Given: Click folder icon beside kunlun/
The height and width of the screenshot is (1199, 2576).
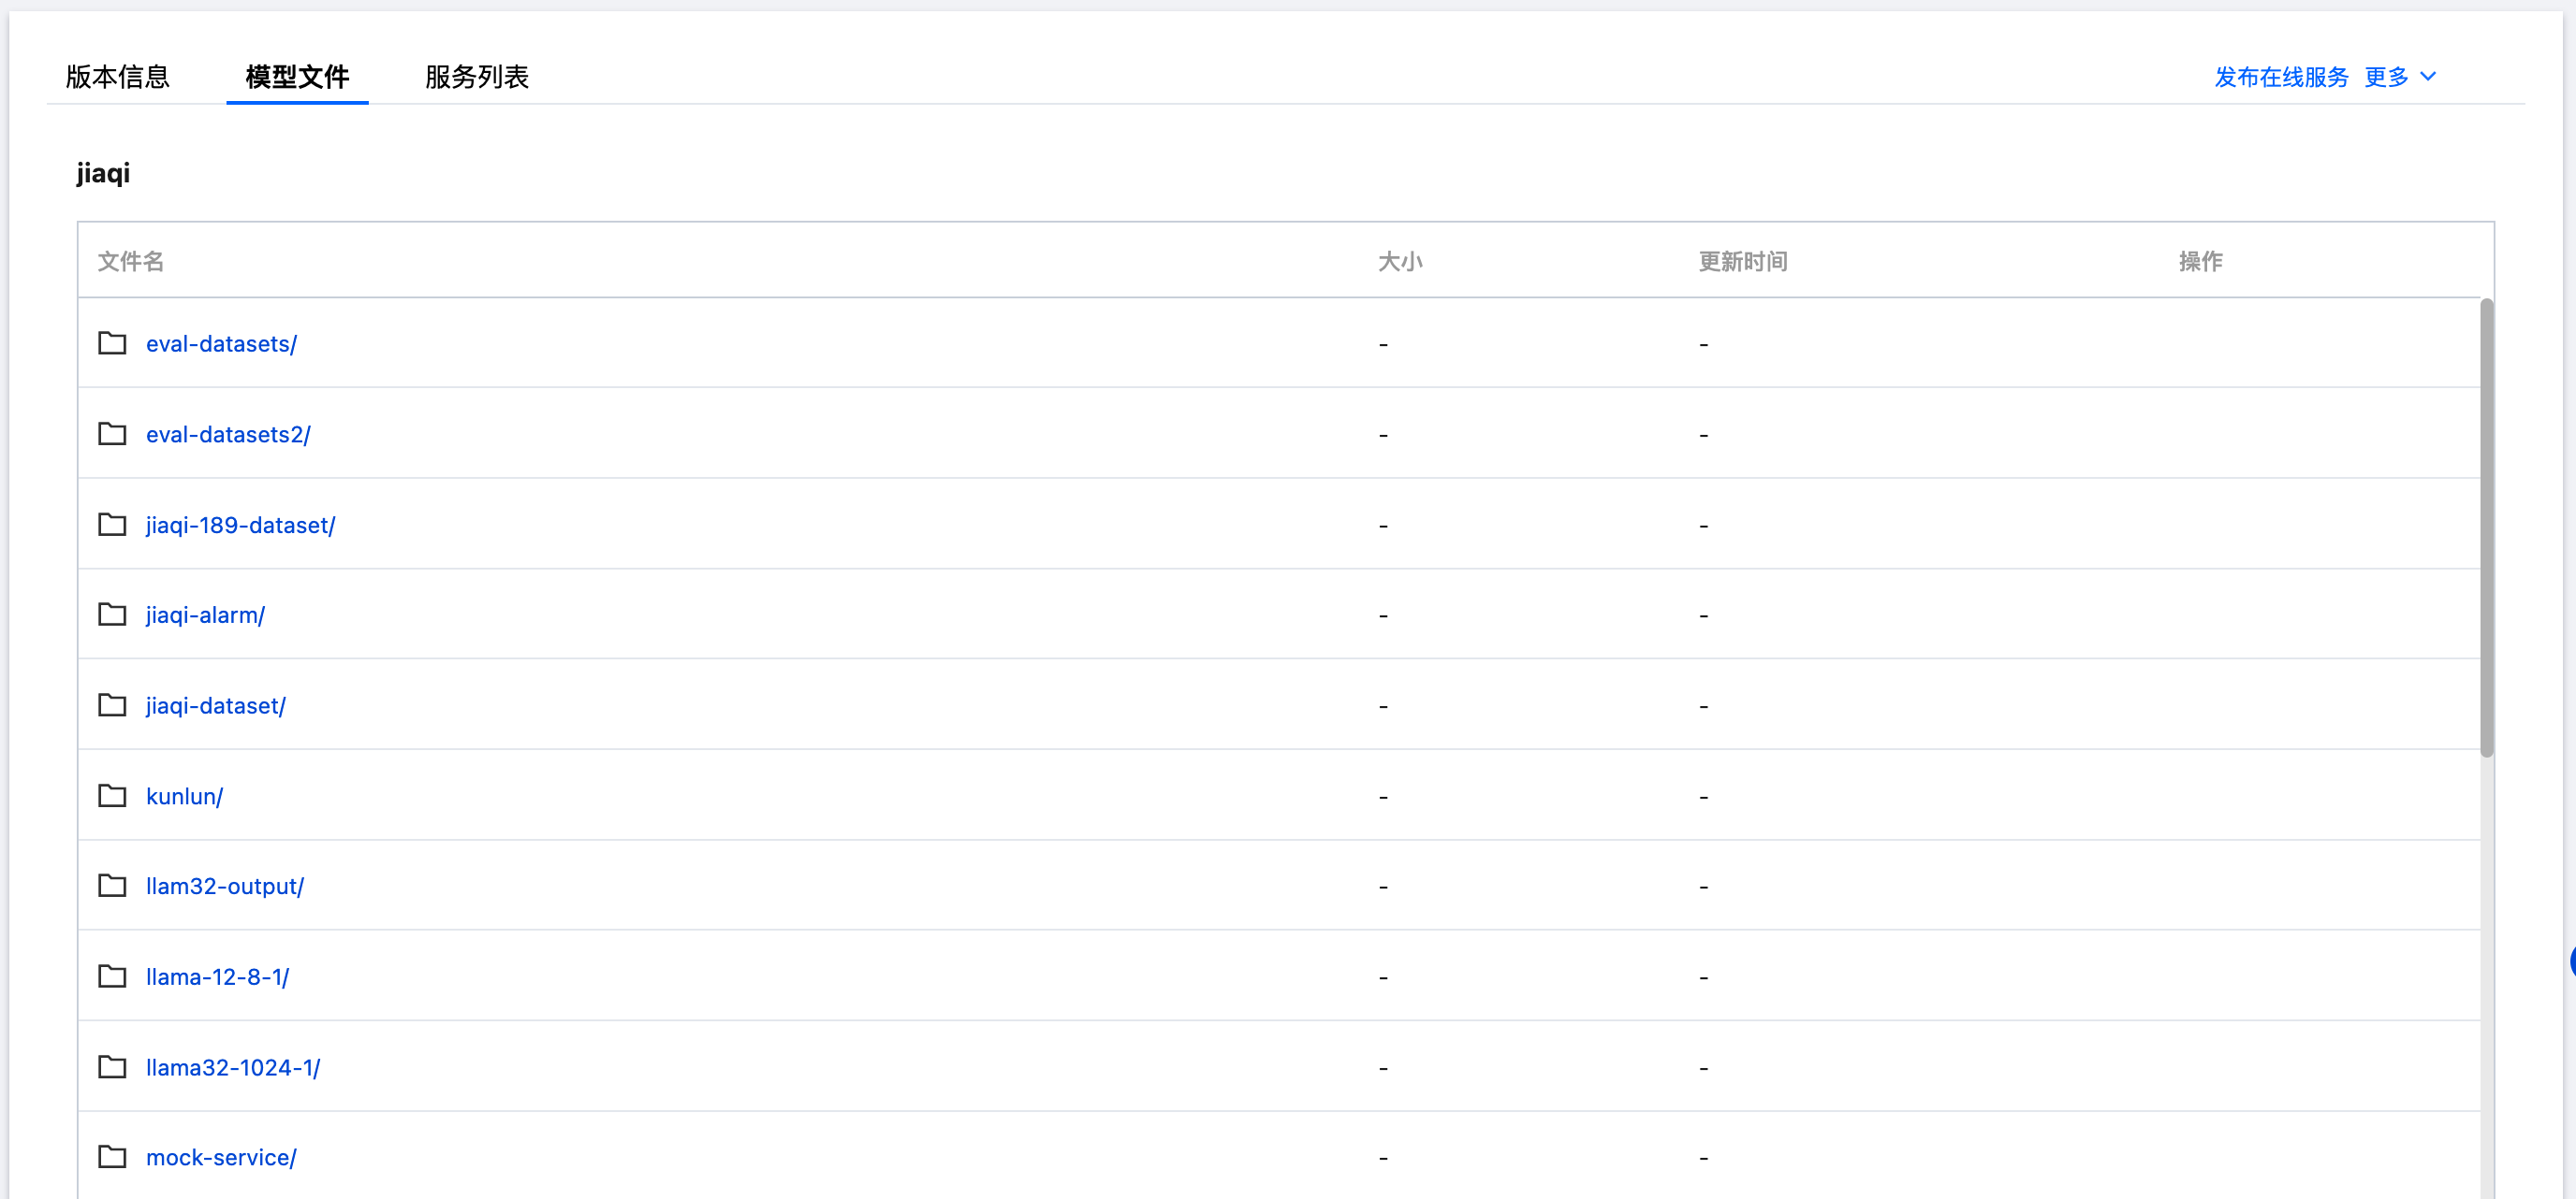Looking at the screenshot, I should (112, 796).
